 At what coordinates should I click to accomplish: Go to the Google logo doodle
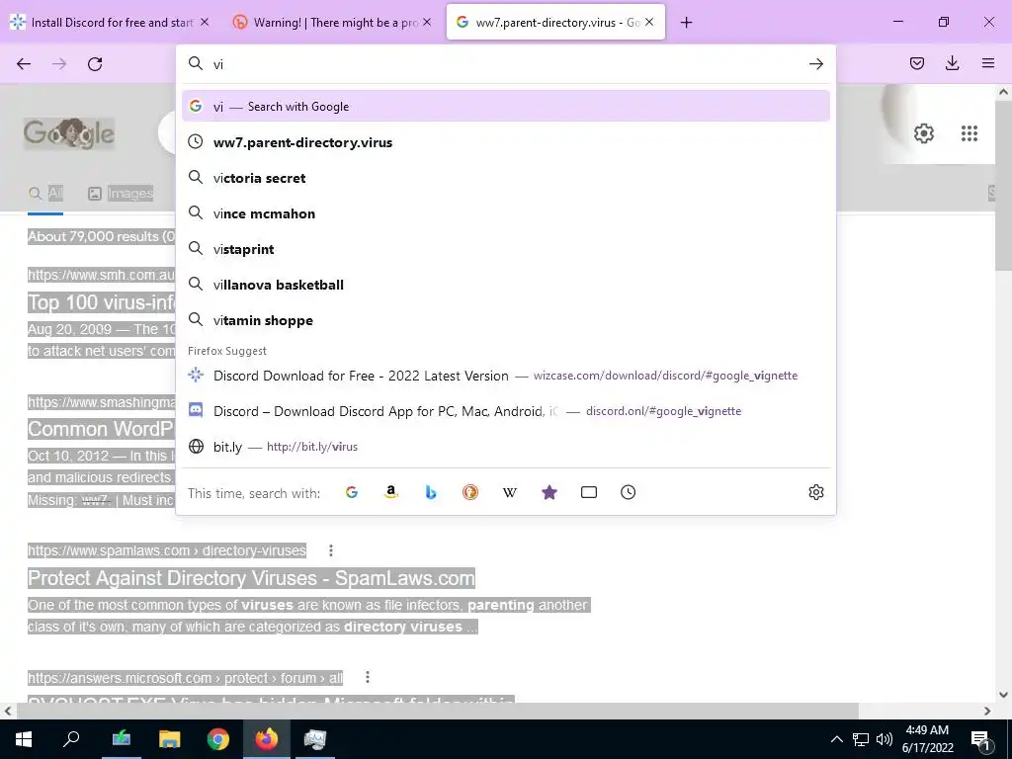[x=69, y=133]
